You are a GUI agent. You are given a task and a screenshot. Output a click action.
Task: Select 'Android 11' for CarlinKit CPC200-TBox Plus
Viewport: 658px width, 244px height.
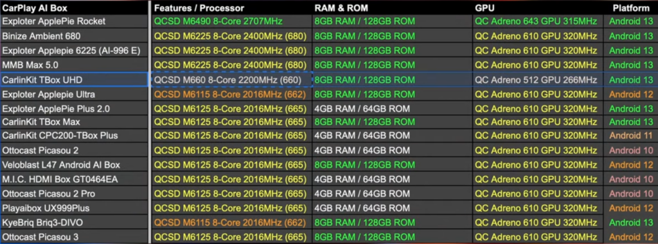click(x=631, y=135)
